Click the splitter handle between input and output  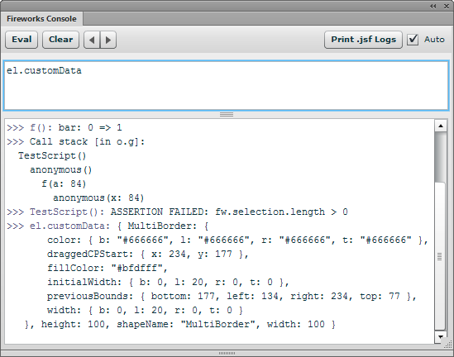[227, 115]
